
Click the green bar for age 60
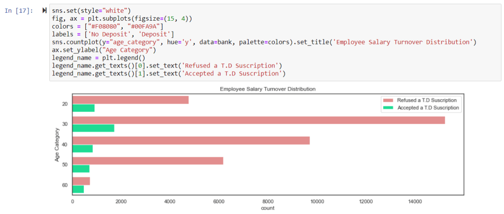click(x=78, y=189)
